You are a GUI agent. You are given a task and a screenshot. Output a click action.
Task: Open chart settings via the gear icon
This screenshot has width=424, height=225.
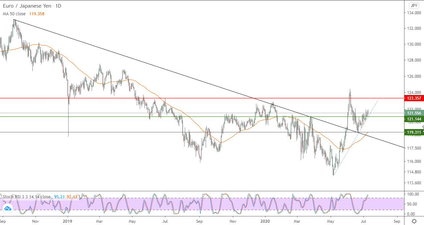coord(414,221)
